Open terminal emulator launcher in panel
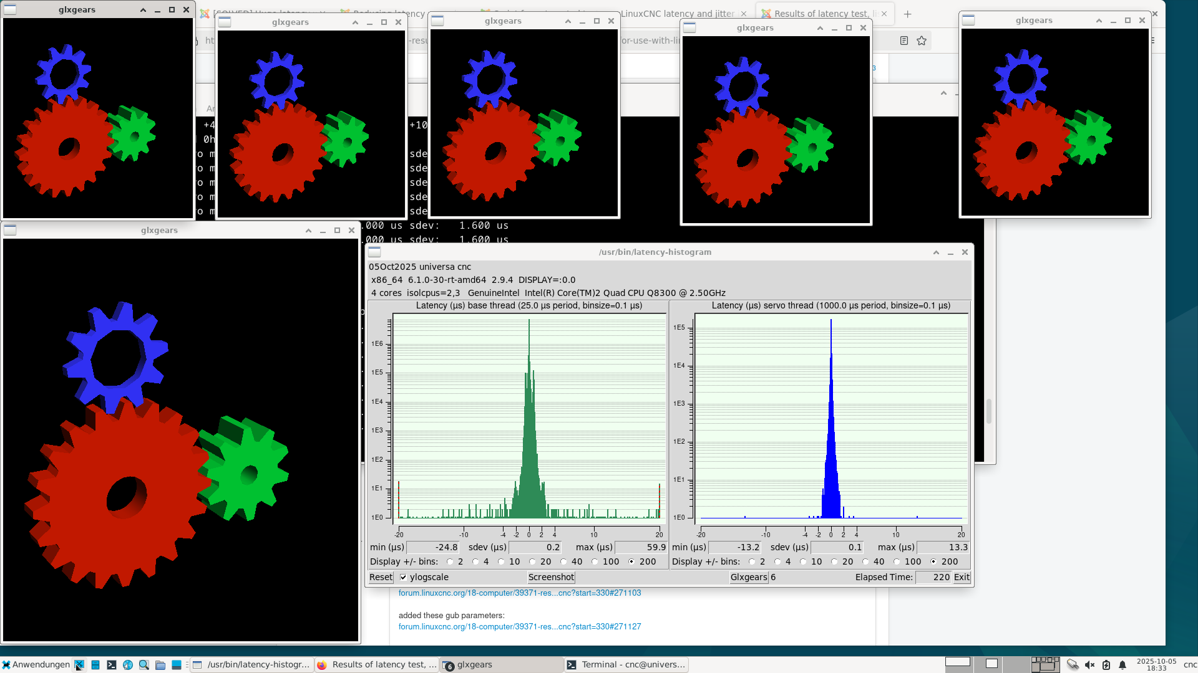Viewport: 1198px width, 673px height. [112, 665]
